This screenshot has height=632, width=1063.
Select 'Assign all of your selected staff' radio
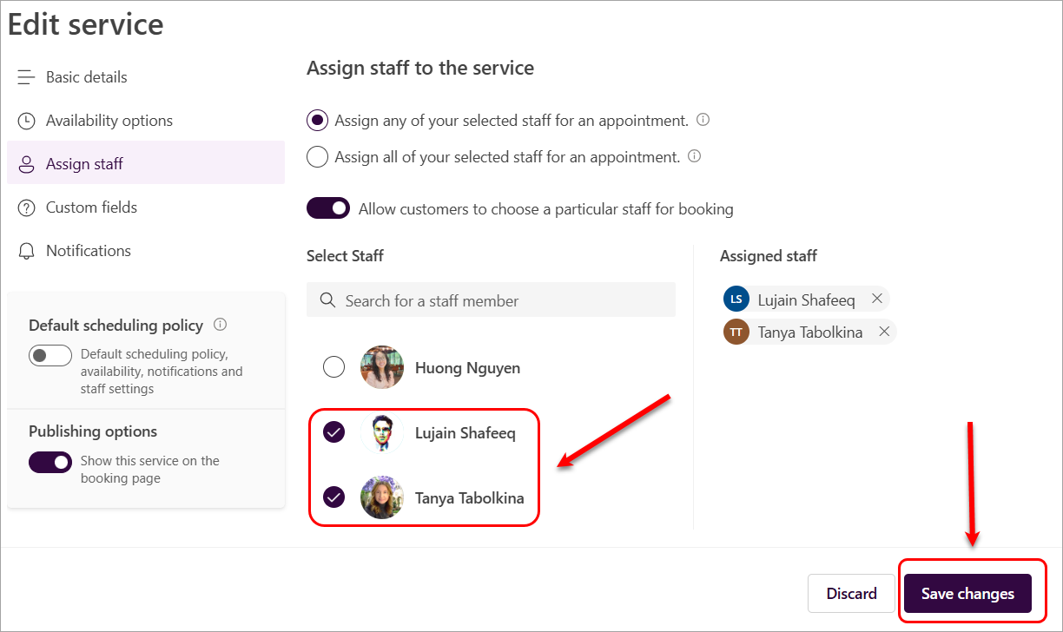pos(318,157)
